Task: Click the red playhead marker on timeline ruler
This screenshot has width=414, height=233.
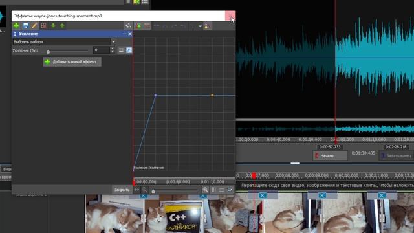Action: [x=254, y=176]
